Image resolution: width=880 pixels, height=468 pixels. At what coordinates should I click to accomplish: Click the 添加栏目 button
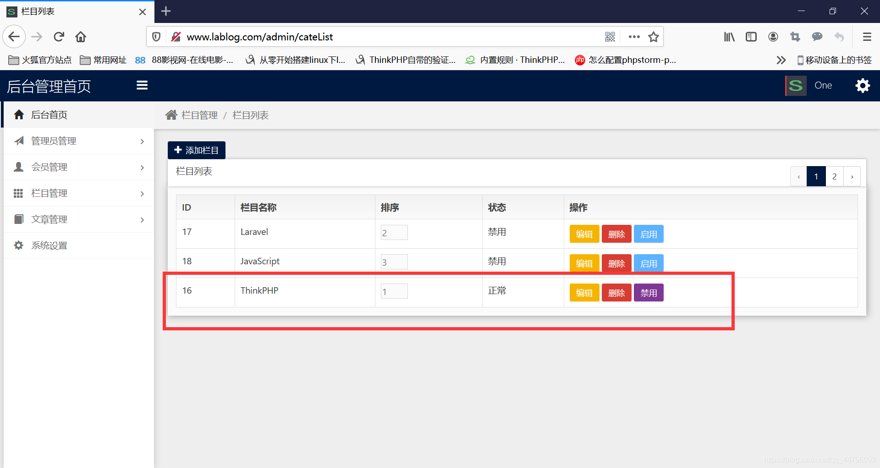tap(197, 150)
